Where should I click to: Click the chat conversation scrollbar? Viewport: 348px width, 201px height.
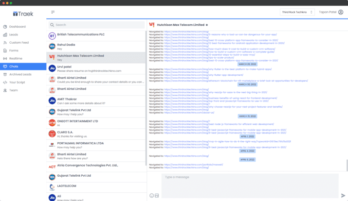pyautogui.click(x=347, y=165)
